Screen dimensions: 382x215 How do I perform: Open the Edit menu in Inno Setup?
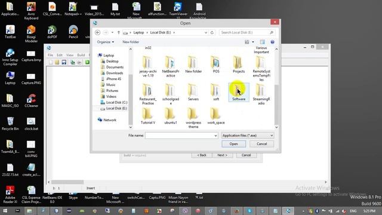click(60, 55)
